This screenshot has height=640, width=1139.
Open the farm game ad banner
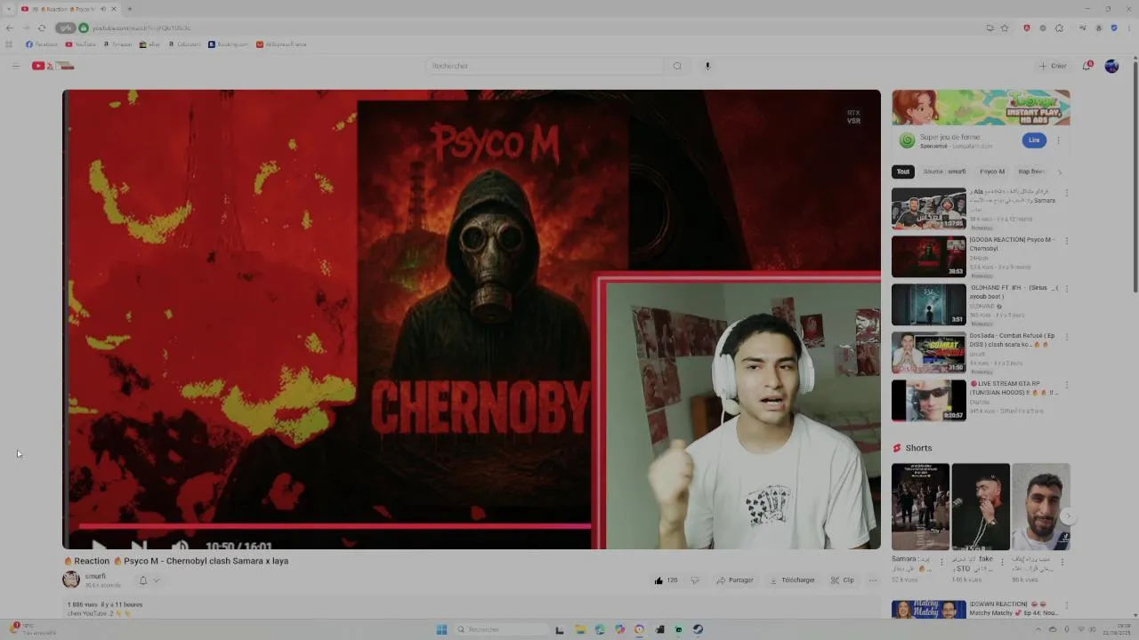(981, 108)
